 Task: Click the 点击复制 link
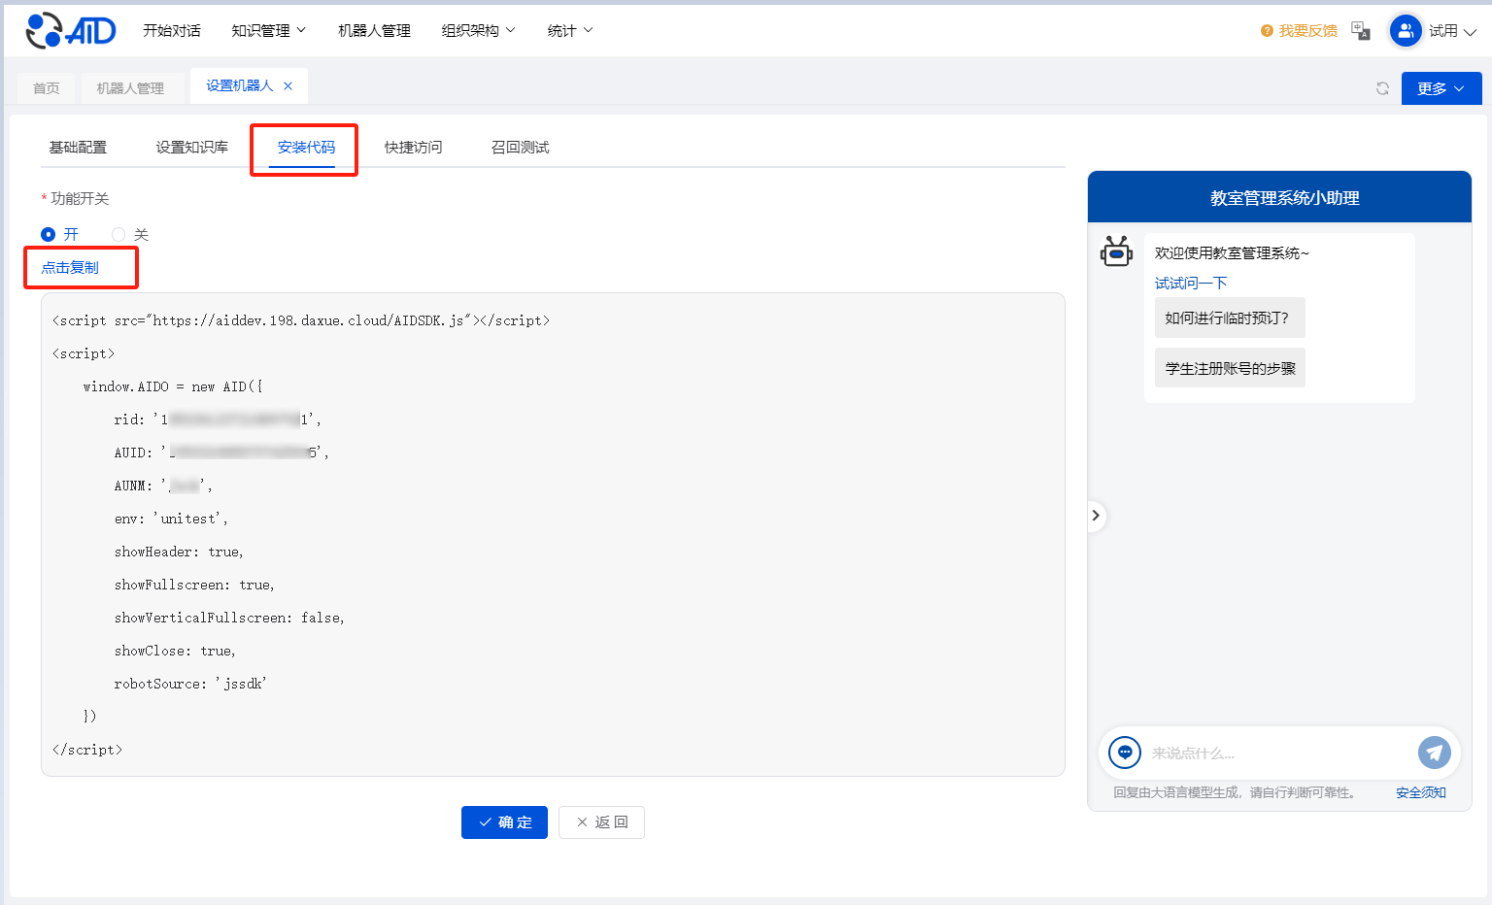pos(70,268)
